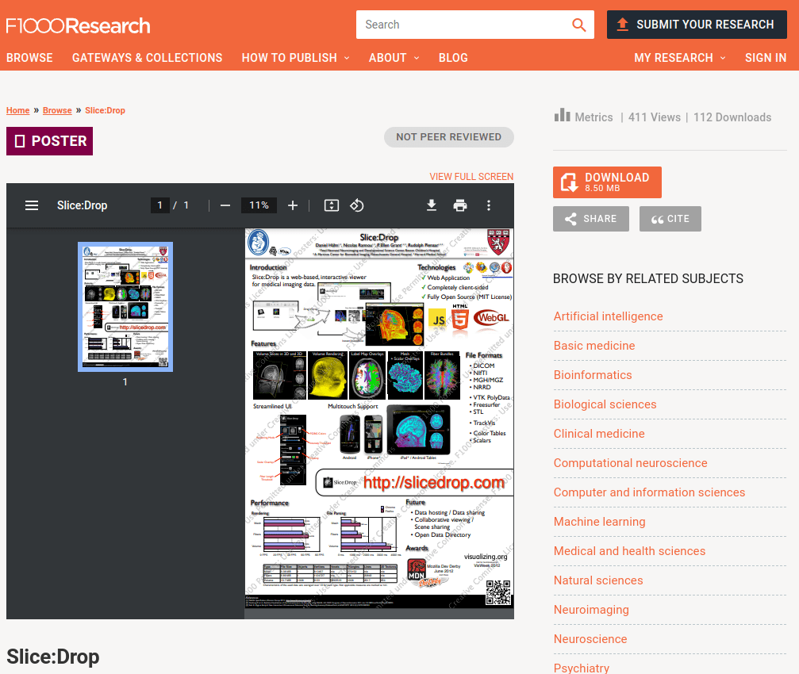Click the Home breadcrumb link

click(17, 110)
